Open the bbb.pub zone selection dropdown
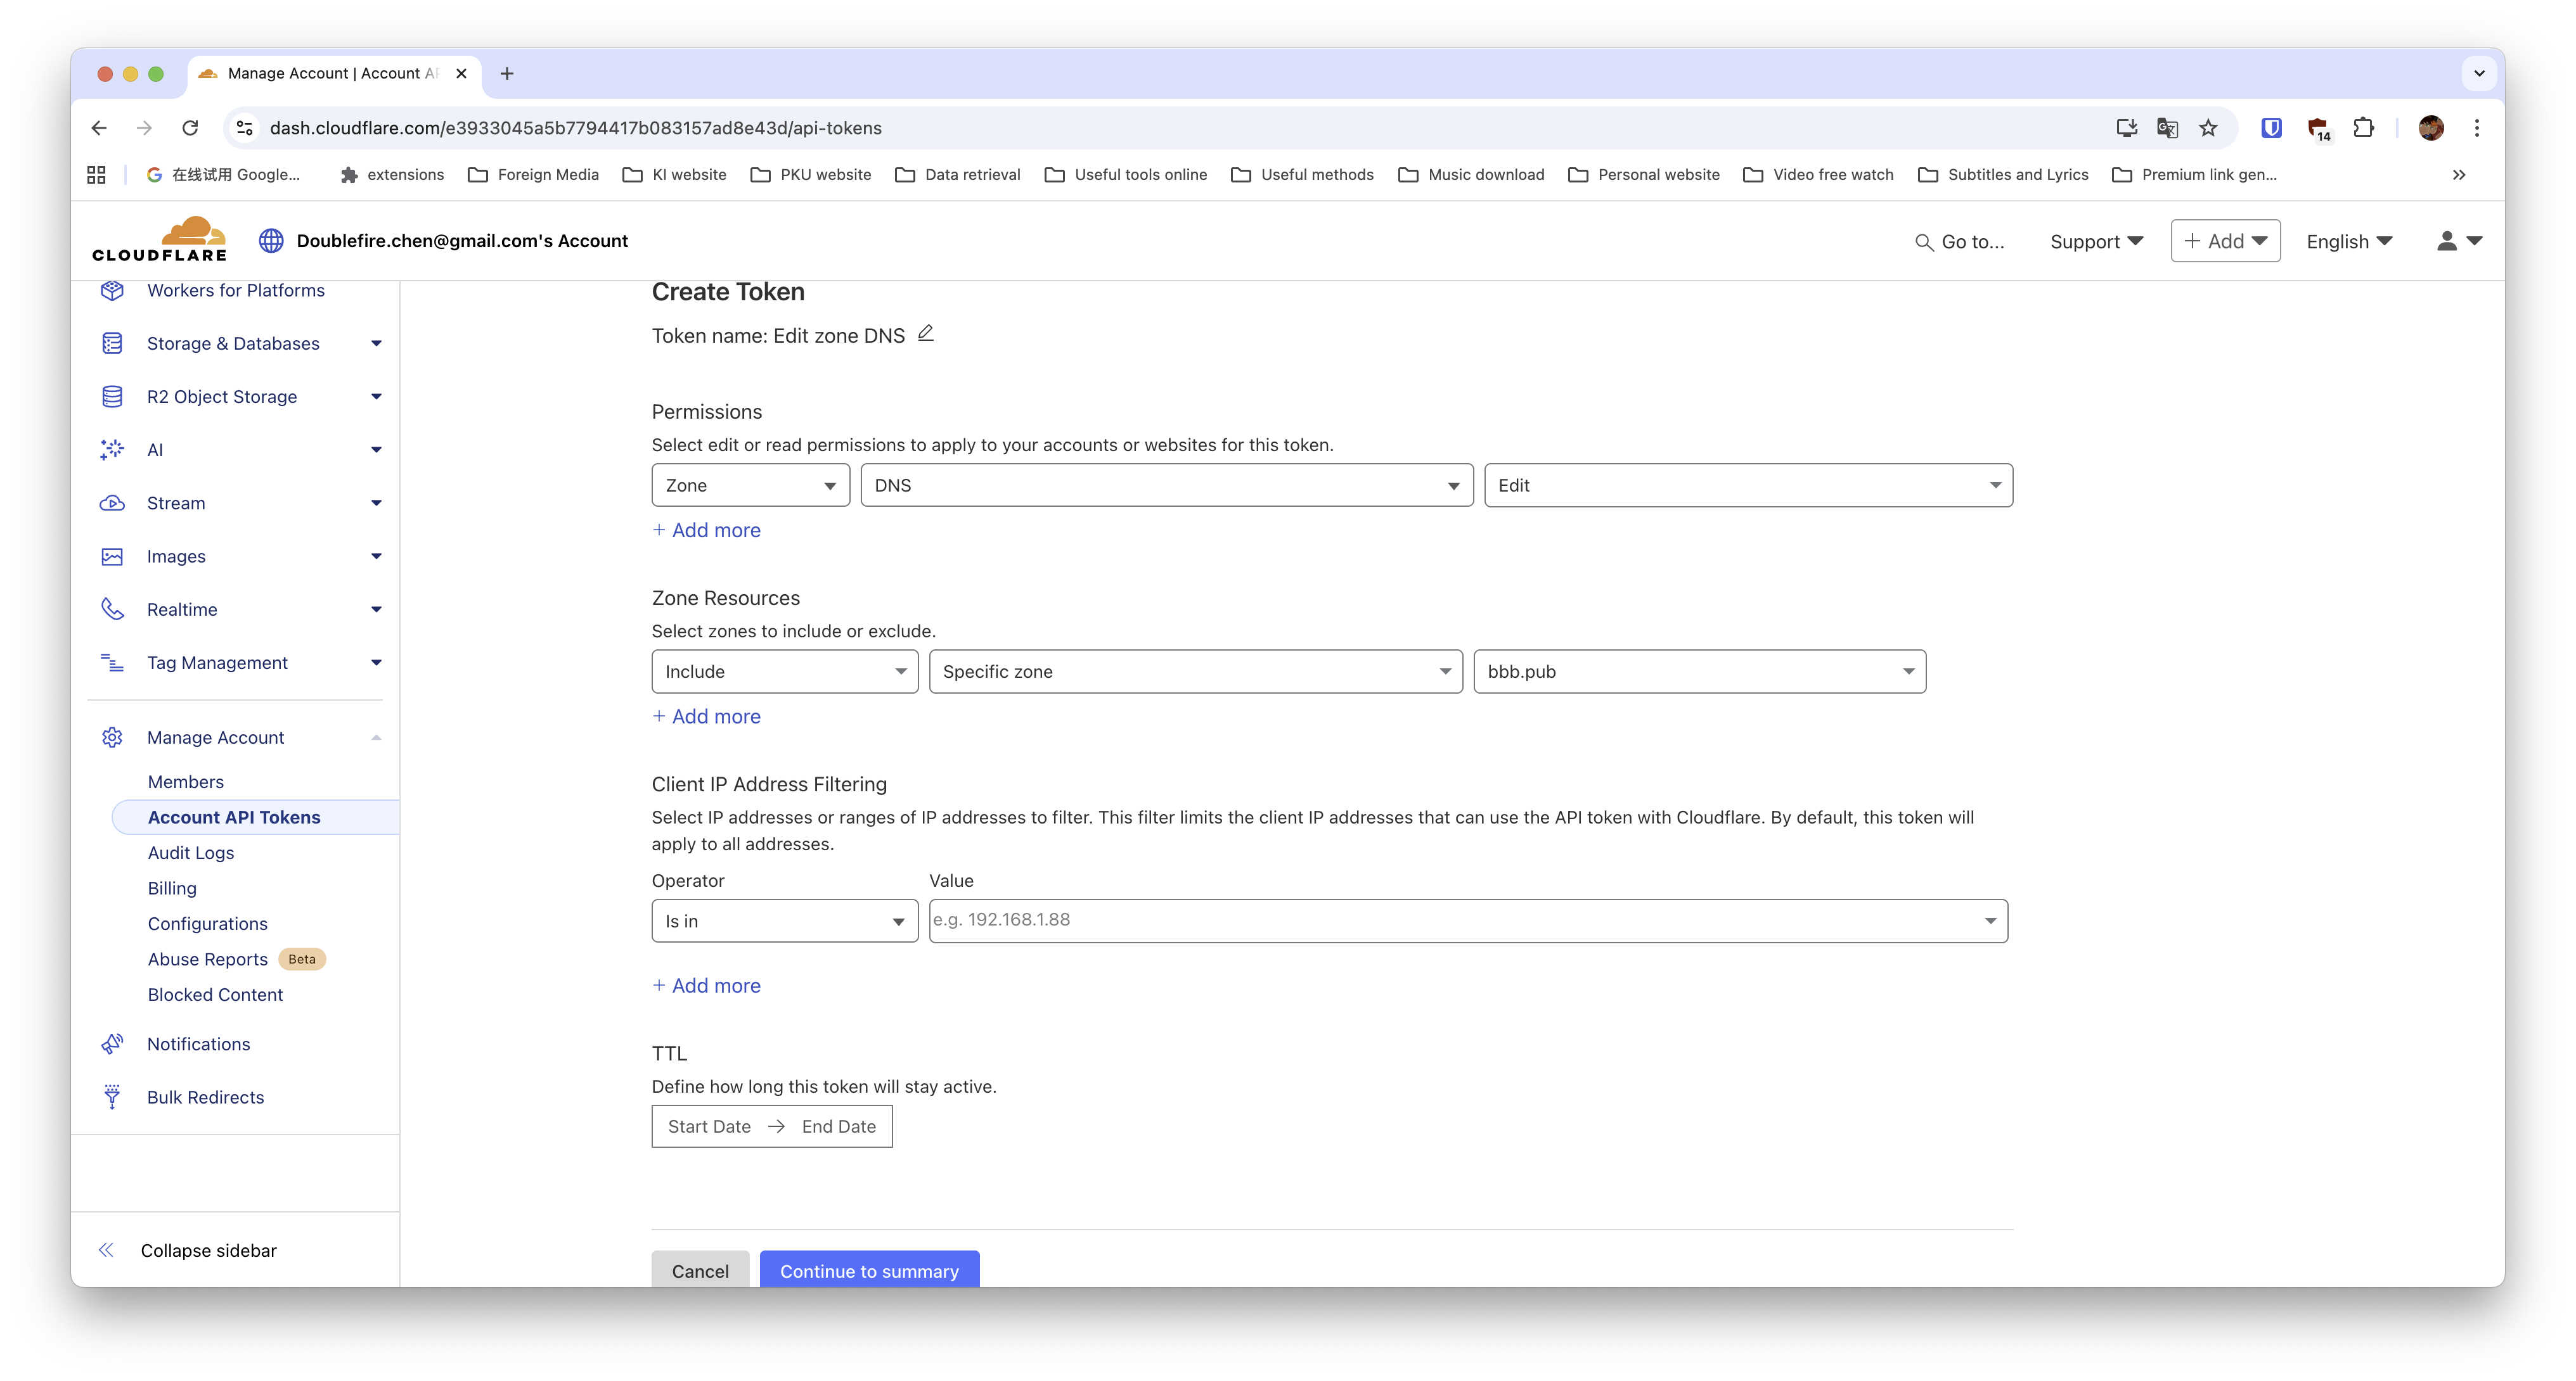 pyautogui.click(x=1699, y=671)
